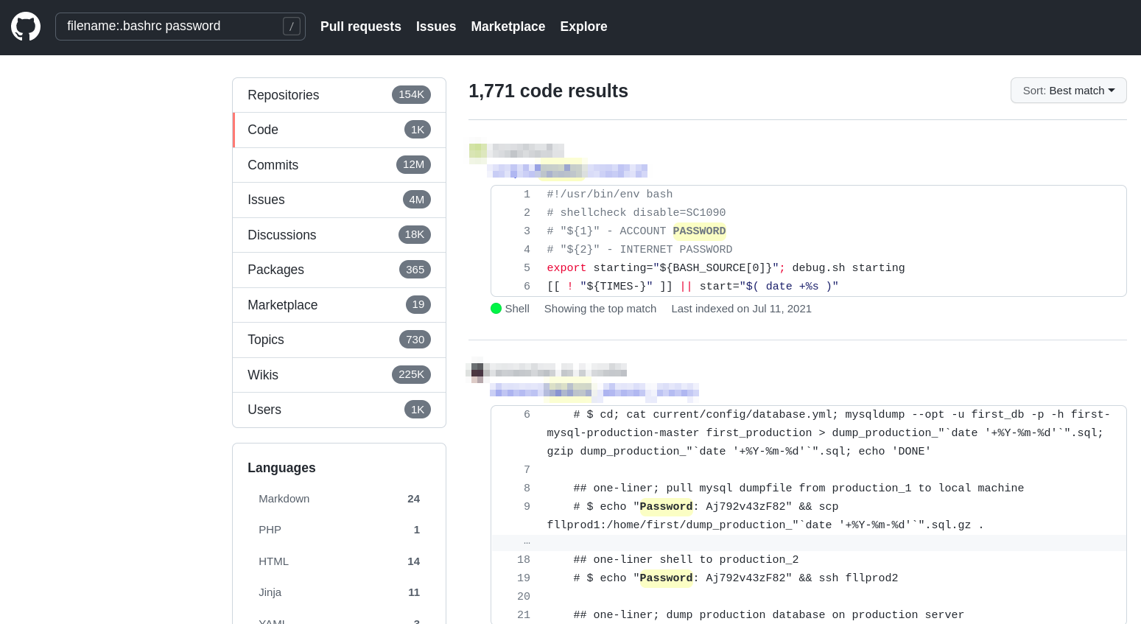Open the GitHub home logo
This screenshot has height=624, width=1141.
click(26, 27)
